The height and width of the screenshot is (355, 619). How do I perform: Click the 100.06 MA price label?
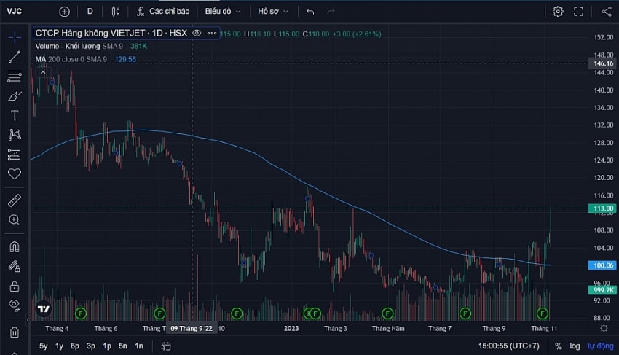602,265
